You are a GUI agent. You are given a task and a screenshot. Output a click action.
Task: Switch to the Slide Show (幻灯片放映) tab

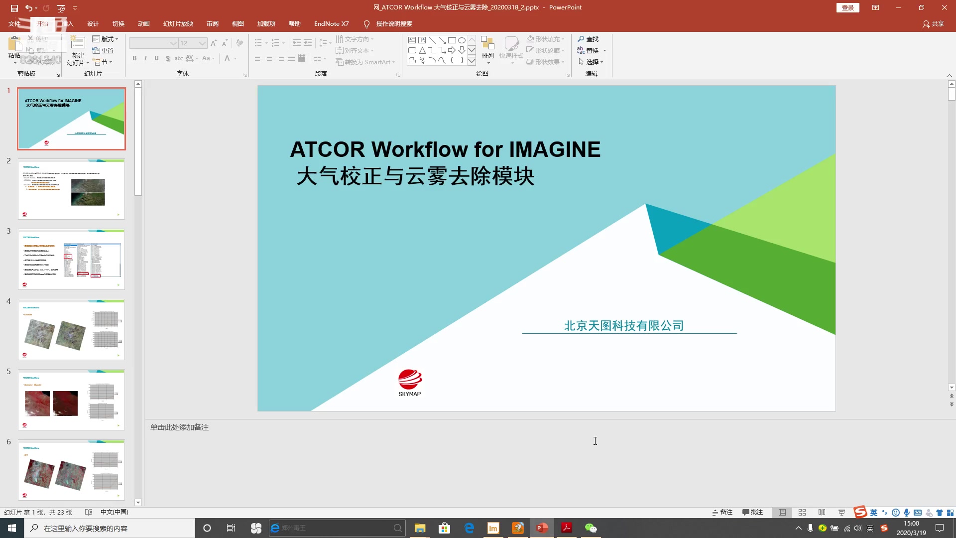(178, 23)
